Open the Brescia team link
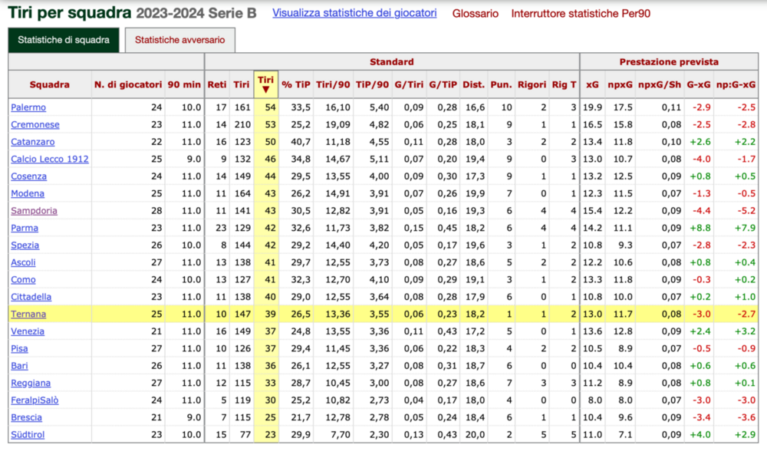 (x=26, y=418)
